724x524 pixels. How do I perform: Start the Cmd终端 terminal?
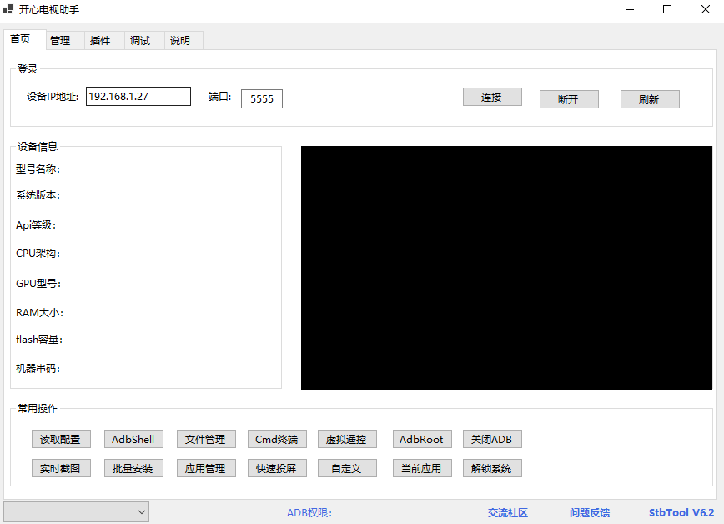pos(277,439)
